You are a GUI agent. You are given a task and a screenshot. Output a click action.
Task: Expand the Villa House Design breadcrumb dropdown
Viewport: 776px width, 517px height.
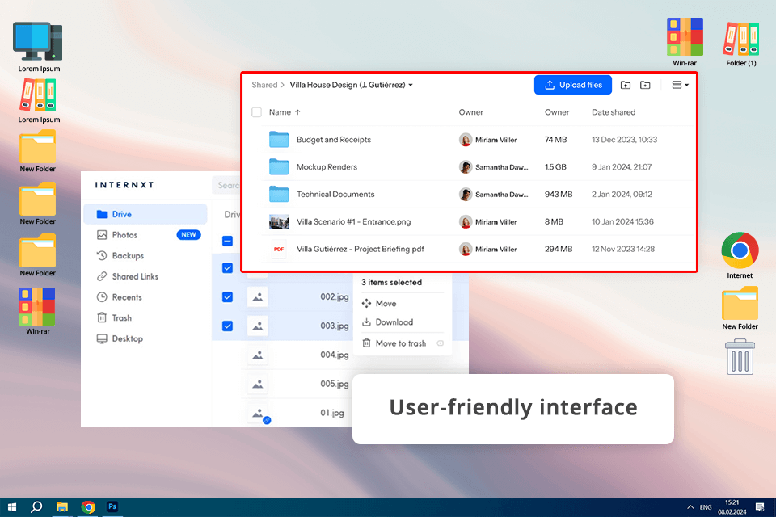tap(411, 85)
